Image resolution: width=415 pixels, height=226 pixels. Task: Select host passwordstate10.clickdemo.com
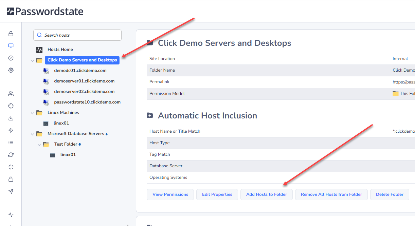(87, 102)
